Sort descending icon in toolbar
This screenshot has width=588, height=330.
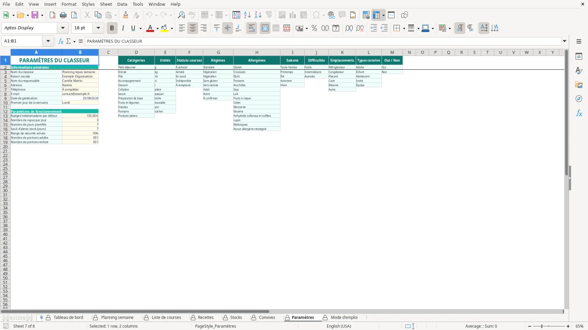point(258,15)
